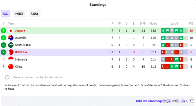Open China's first L result in Last 5
The width and height of the screenshot is (196, 106).
click(163, 66)
